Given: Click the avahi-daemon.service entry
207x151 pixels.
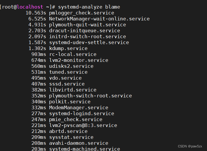Looking at the screenshot, I should point(78,143).
